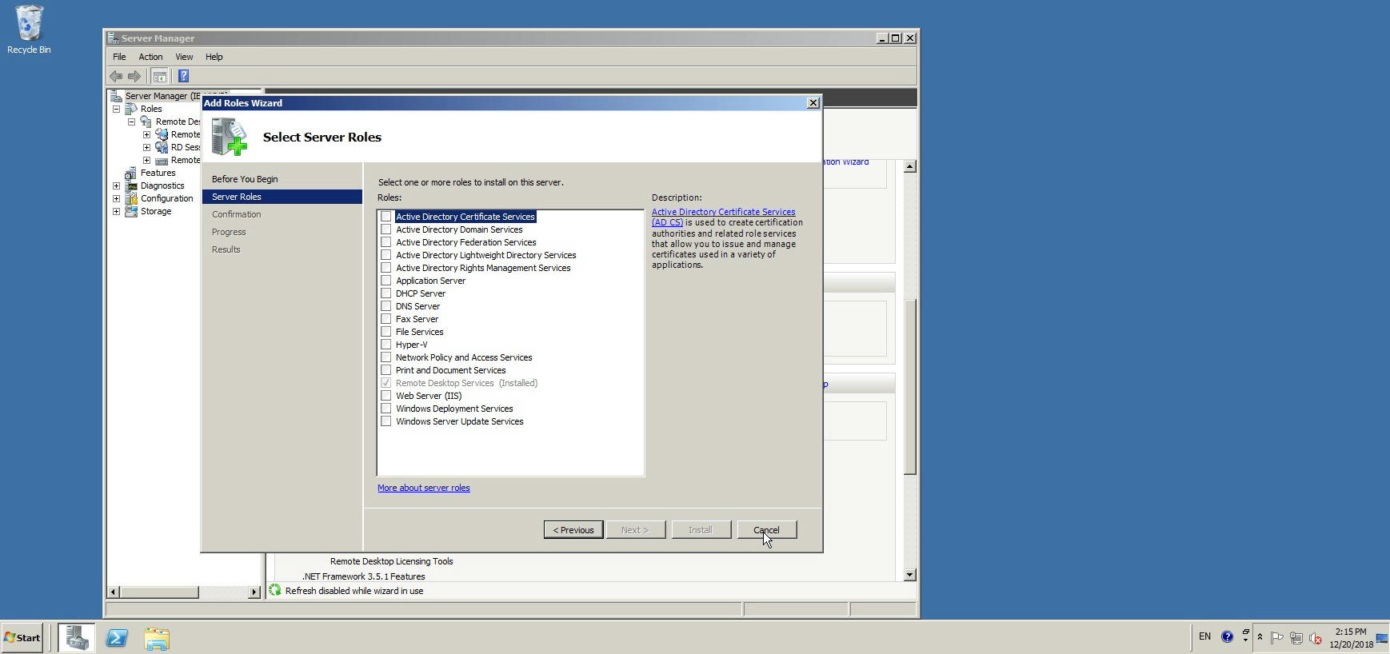The width and height of the screenshot is (1390, 654).
Task: Click Remote Desktop Licensing Tools entry
Action: (x=391, y=561)
